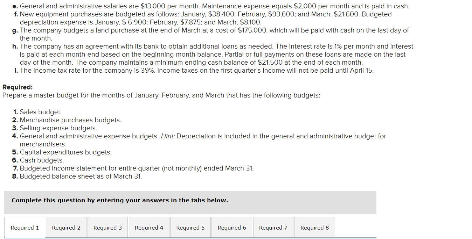Click list item 2 'Merchandise purchases budgets'
Image resolution: width=472 pixels, height=239 pixels.
(x=67, y=120)
